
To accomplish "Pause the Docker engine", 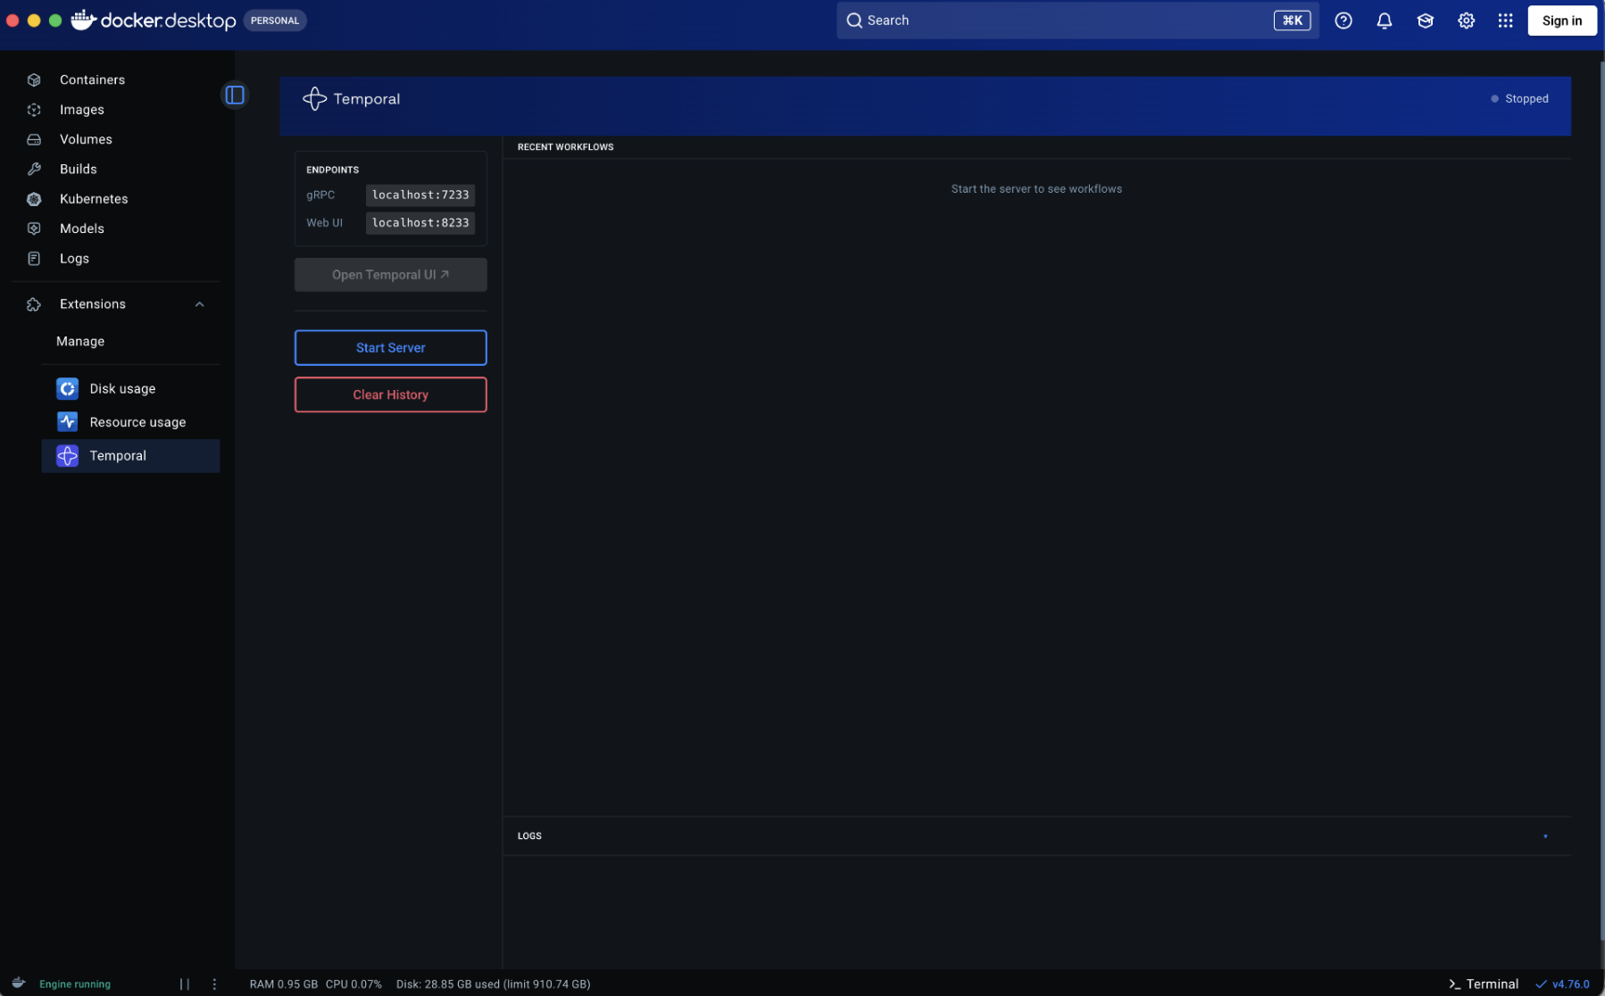I will [x=185, y=984].
